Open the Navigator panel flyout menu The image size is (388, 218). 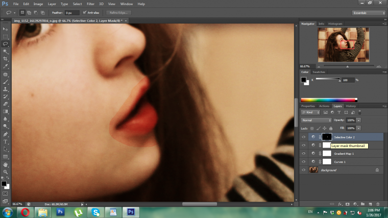(384, 24)
